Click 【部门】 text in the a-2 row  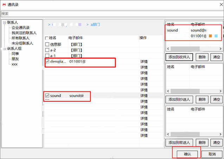pos(76,50)
